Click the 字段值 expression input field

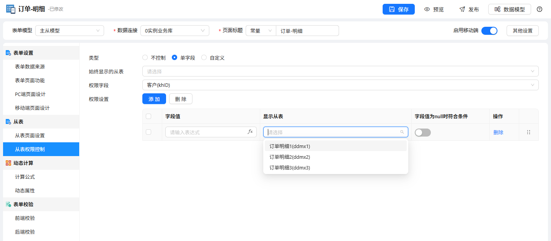pyautogui.click(x=211, y=132)
